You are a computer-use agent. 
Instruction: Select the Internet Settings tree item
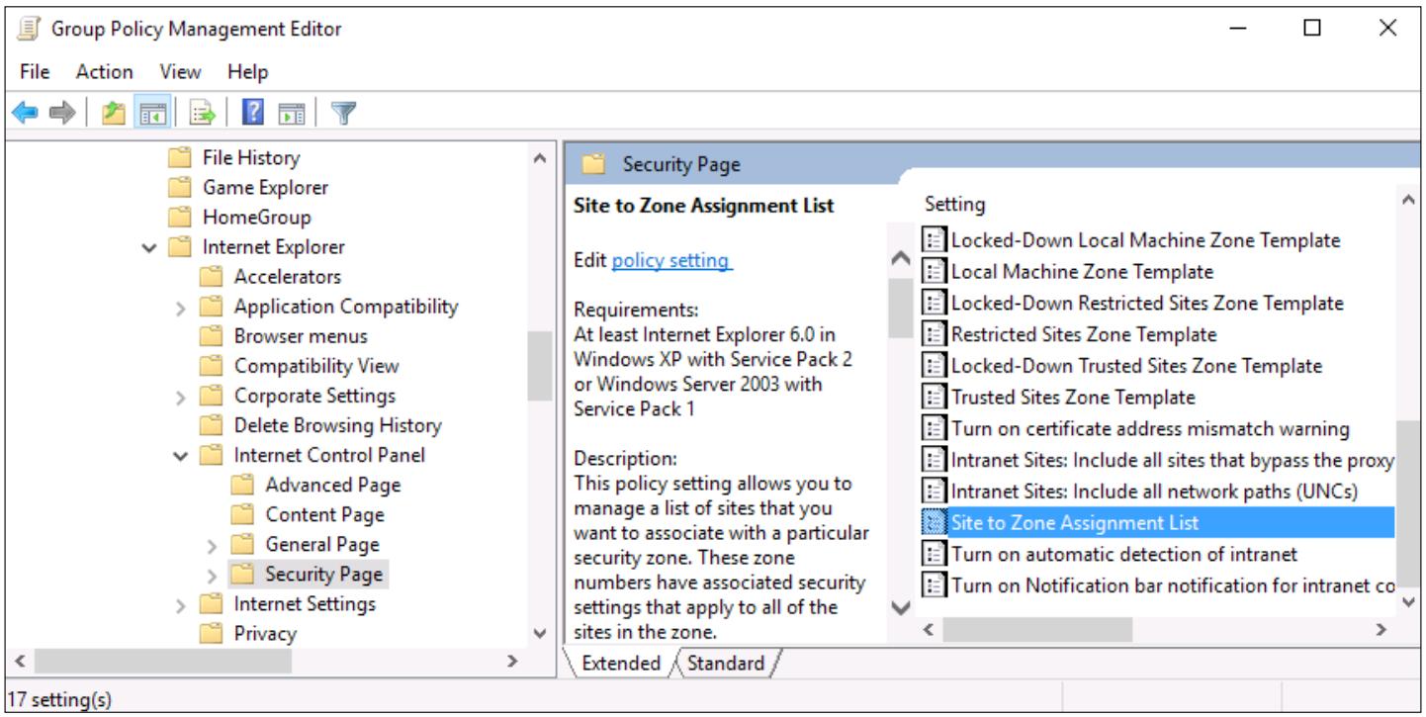[x=305, y=603]
